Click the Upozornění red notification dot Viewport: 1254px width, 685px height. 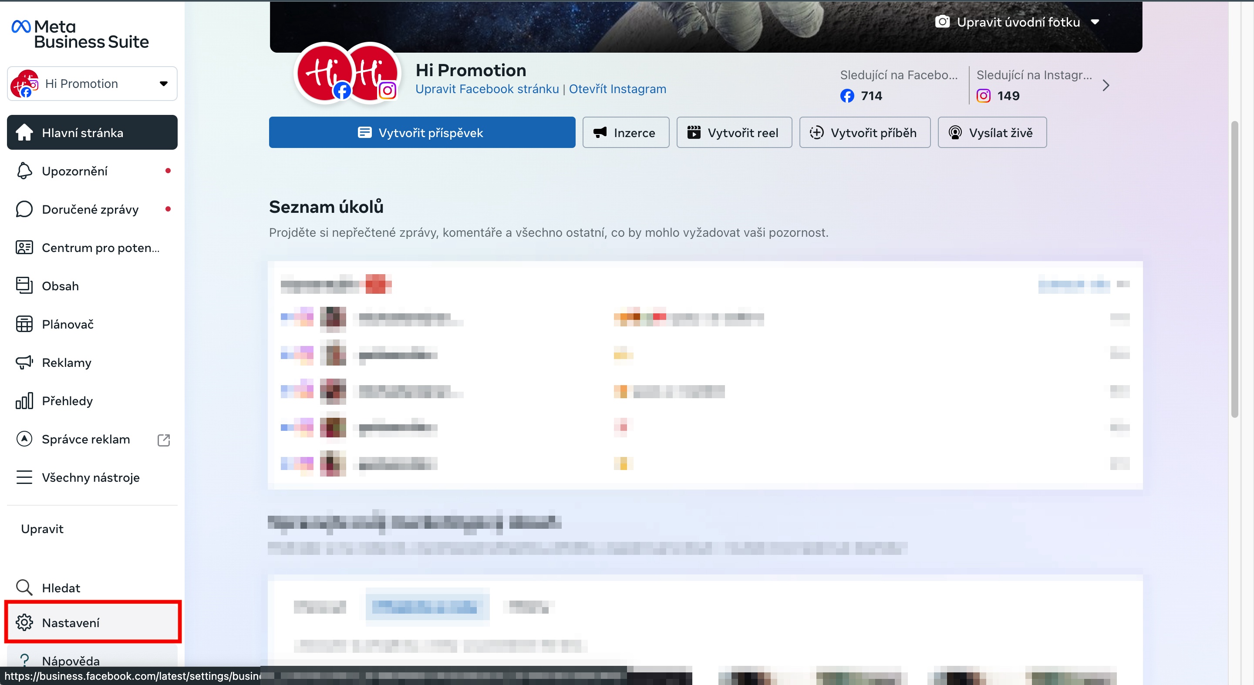(168, 171)
